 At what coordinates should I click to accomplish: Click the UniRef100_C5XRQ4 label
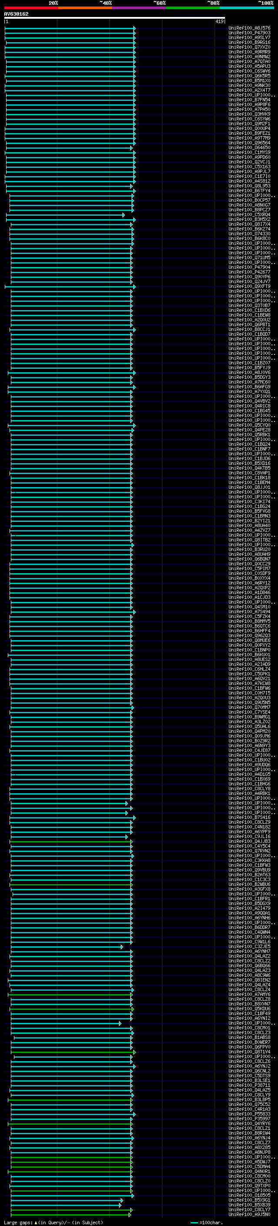tap(249, 215)
